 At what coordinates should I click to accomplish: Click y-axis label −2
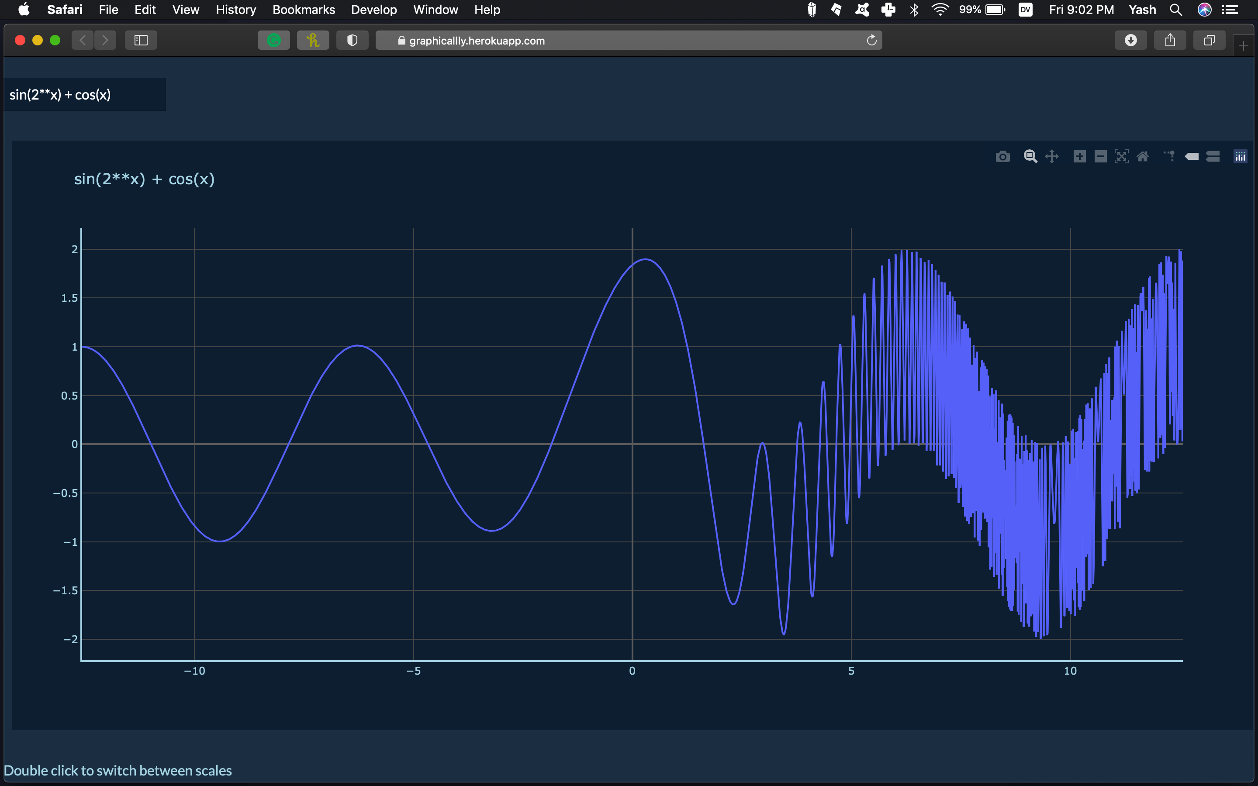[71, 639]
